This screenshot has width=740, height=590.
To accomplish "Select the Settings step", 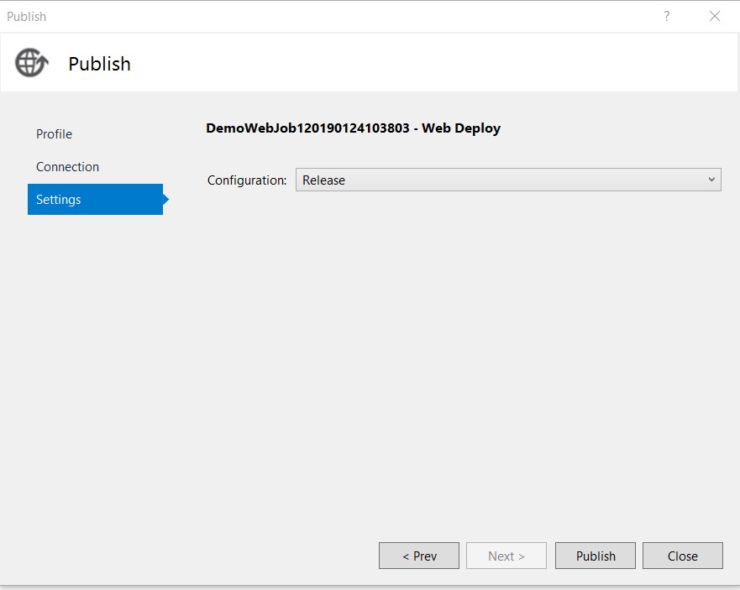I will click(95, 200).
